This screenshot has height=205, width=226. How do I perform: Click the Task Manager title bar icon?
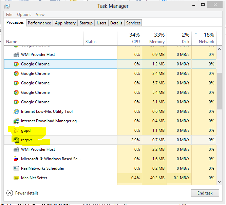click(7, 6)
